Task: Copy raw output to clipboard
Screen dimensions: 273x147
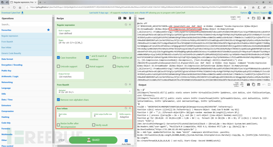Action: (x=254, y=85)
